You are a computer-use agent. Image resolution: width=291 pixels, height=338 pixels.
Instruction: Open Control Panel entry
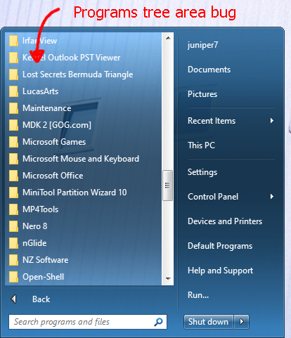pos(213,197)
